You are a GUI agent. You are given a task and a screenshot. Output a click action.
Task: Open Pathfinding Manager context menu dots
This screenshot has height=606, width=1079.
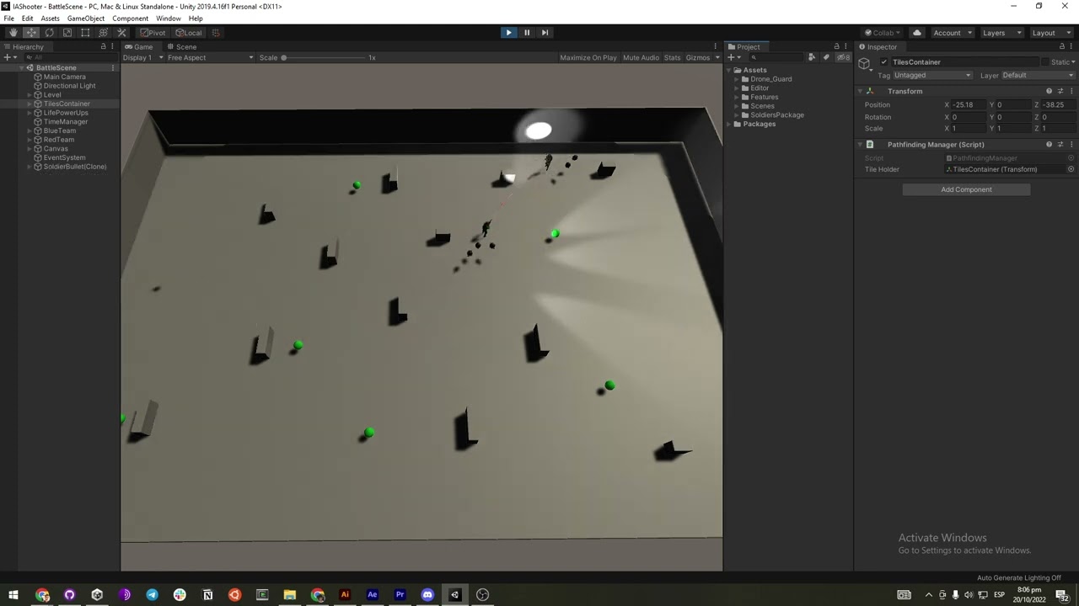pos(1071,145)
